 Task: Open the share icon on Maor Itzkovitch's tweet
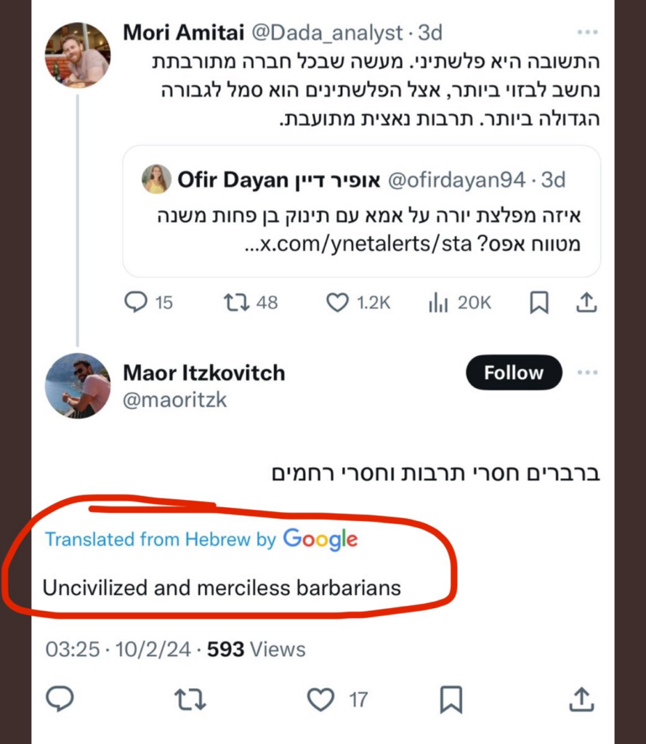(581, 700)
